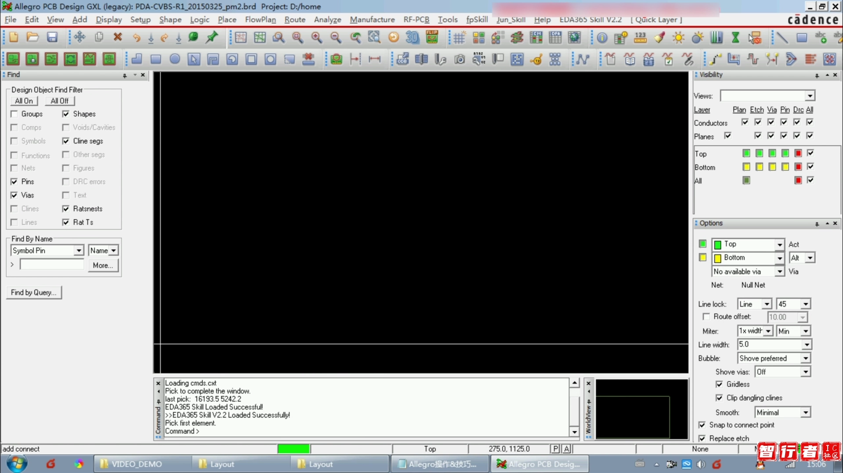Image resolution: width=843 pixels, height=473 pixels.
Task: Click the Slide etch icon
Action: coord(734,59)
